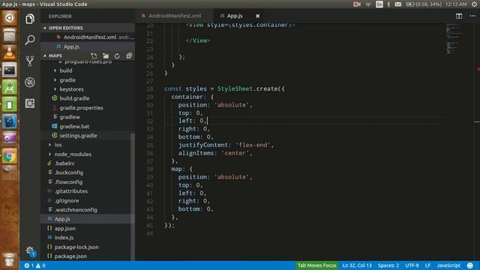480x270 pixels.
Task: Open the Search view in activity bar
Action: 30,40
